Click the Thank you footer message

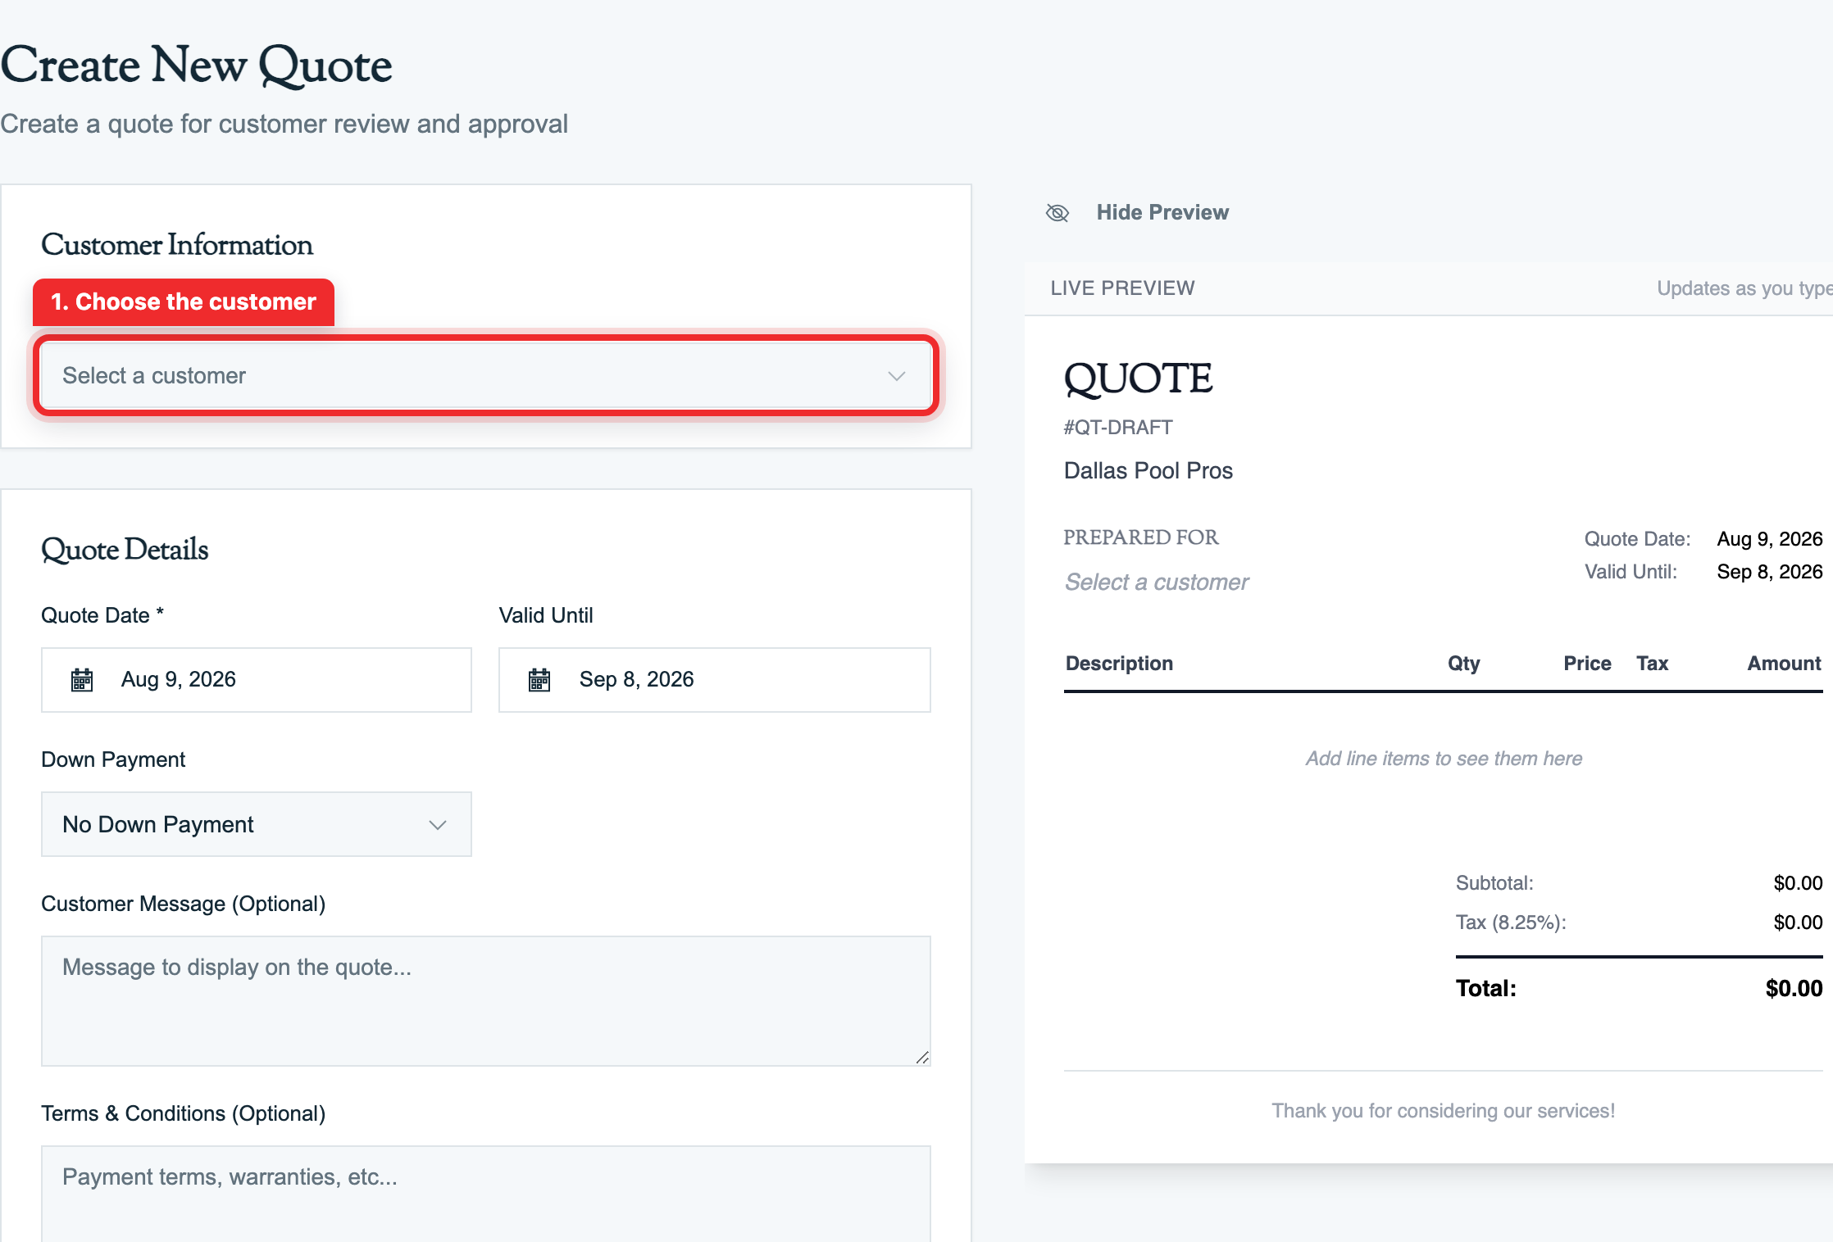[1444, 1111]
